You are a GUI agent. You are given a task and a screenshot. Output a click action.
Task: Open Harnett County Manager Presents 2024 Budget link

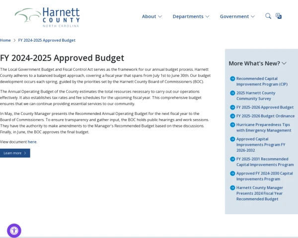coord(259,193)
